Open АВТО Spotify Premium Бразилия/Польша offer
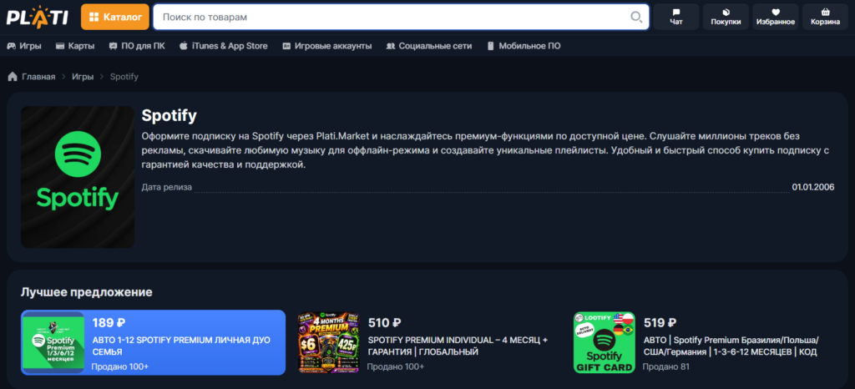Image resolution: width=855 pixels, height=389 pixels. (x=731, y=346)
